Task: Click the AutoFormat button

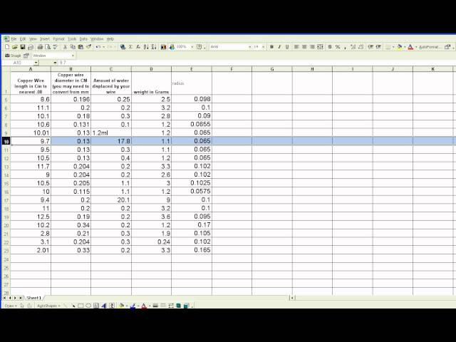Action: tap(430, 47)
